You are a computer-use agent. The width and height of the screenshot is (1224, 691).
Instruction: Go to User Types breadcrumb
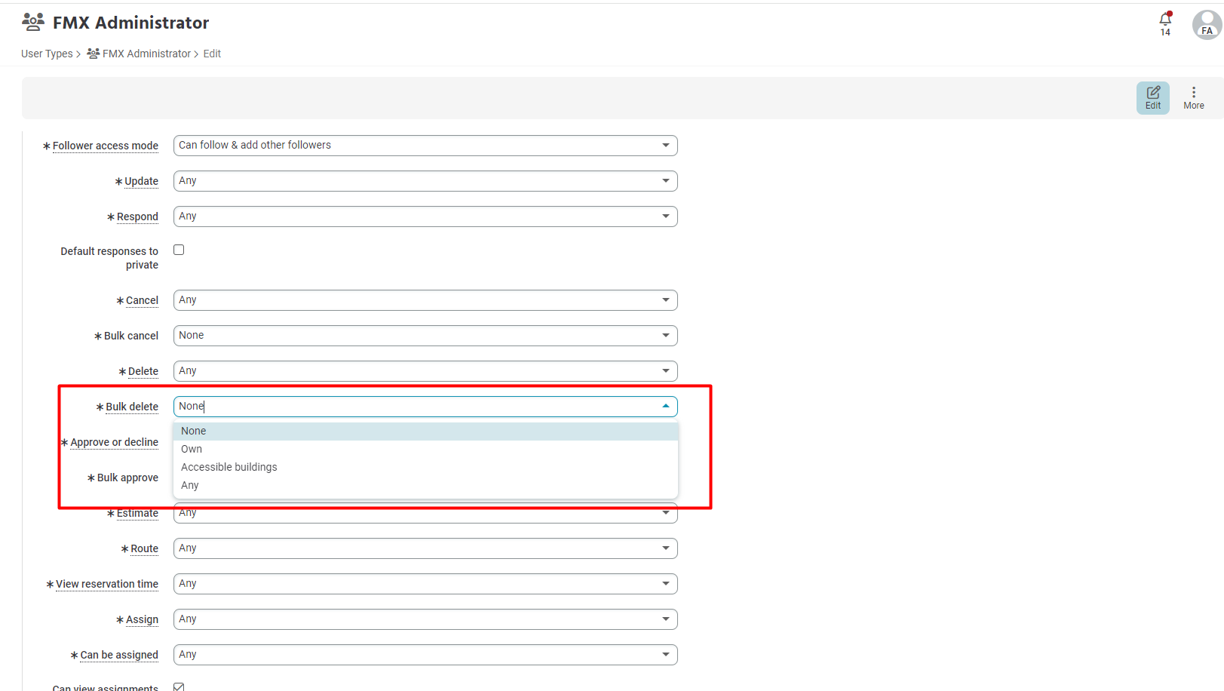click(47, 54)
